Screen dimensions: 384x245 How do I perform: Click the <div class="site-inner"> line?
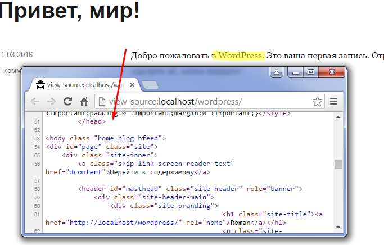(x=110, y=155)
